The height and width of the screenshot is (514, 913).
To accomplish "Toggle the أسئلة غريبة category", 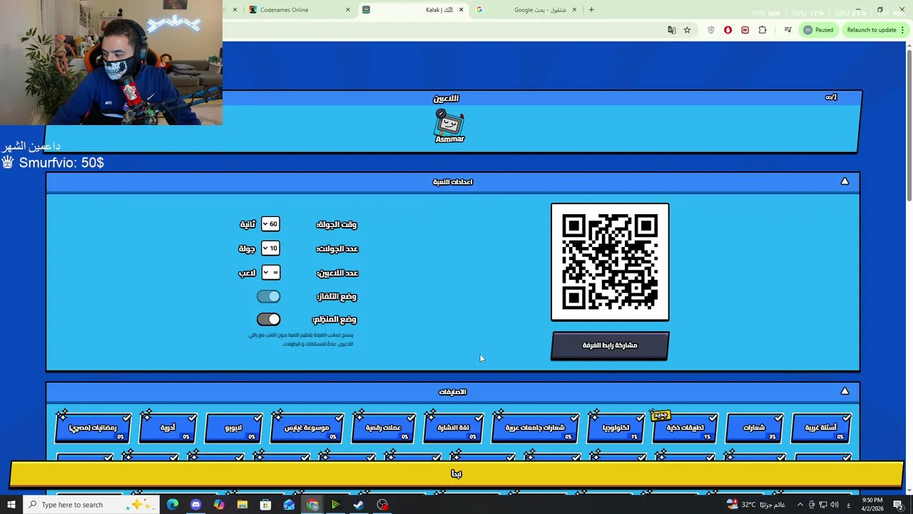I will tap(821, 428).
